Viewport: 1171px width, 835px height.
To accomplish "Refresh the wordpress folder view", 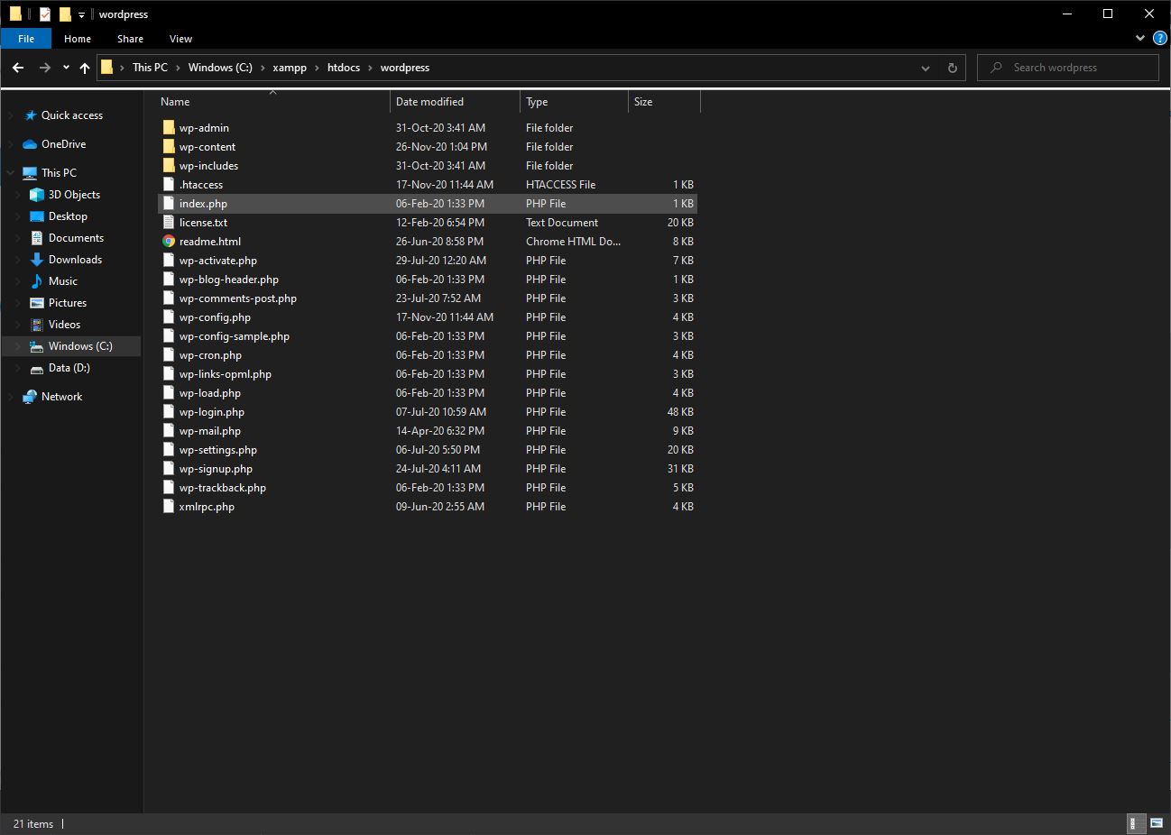I will pos(952,68).
